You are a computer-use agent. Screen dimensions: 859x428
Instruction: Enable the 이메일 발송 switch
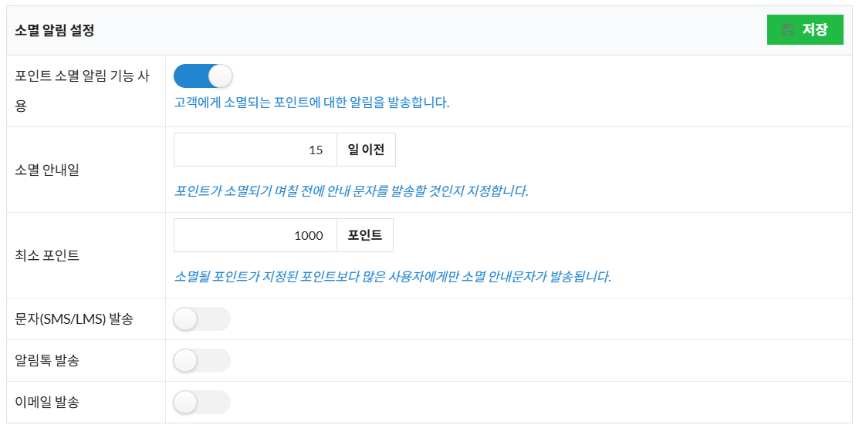pos(202,403)
